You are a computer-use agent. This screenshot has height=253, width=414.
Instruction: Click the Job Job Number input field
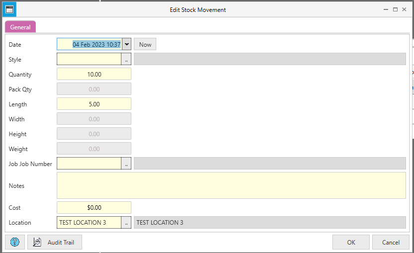point(89,164)
